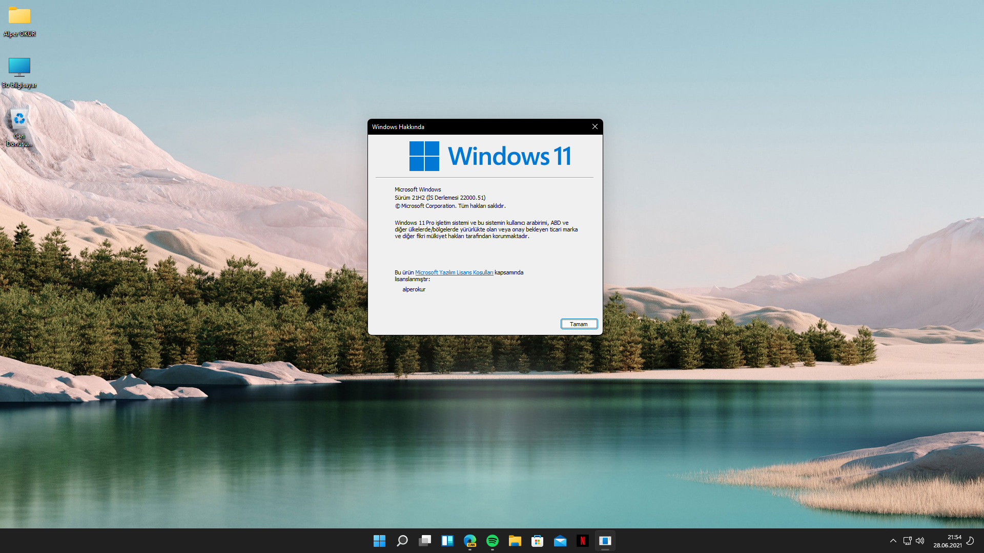The image size is (984, 553).
Task: Open the Start menu
Action: (x=379, y=541)
